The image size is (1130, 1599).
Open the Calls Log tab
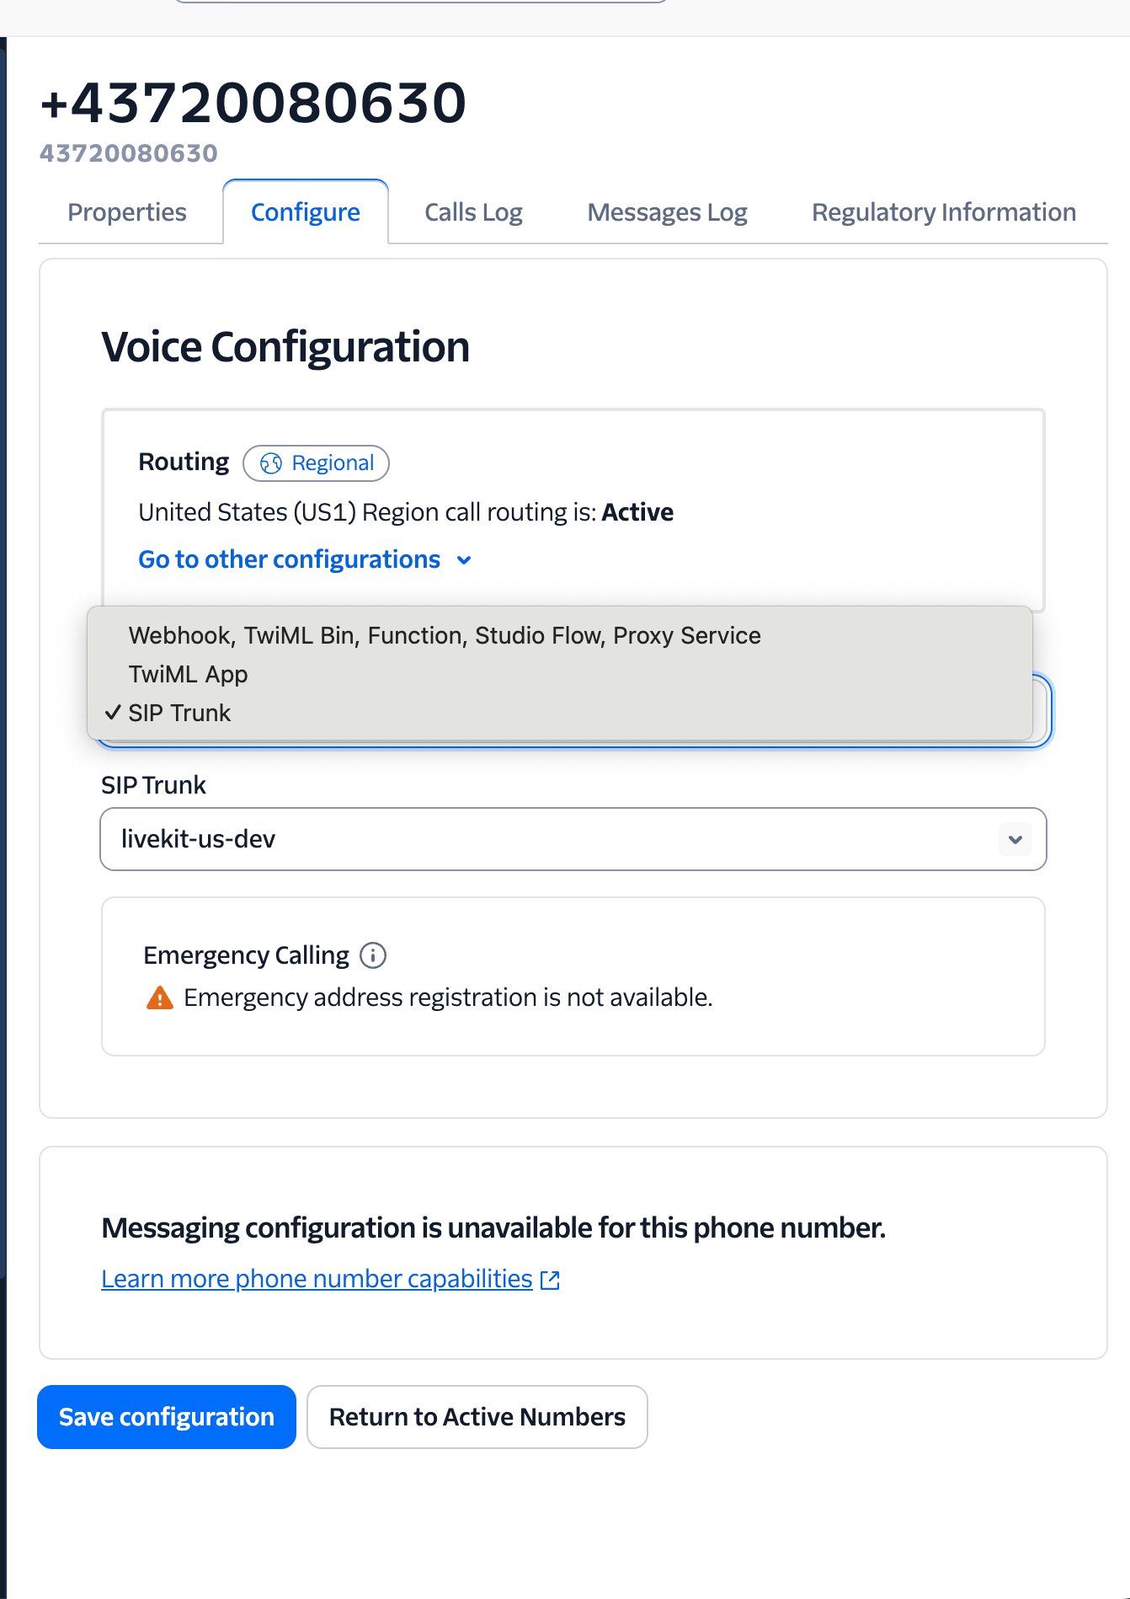[472, 211]
